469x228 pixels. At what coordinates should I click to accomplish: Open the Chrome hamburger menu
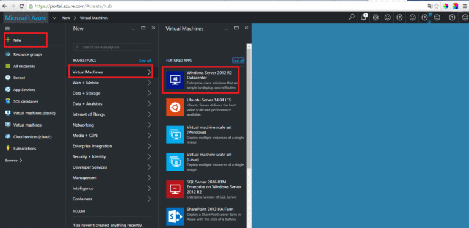pos(464,6)
